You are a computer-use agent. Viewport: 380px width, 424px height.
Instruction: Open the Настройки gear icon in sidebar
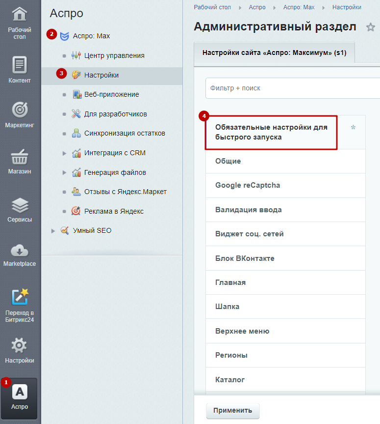coord(19,345)
